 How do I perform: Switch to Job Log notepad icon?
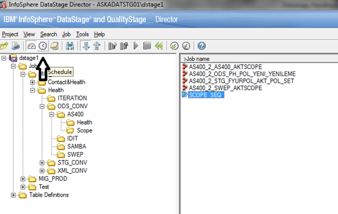(54, 46)
